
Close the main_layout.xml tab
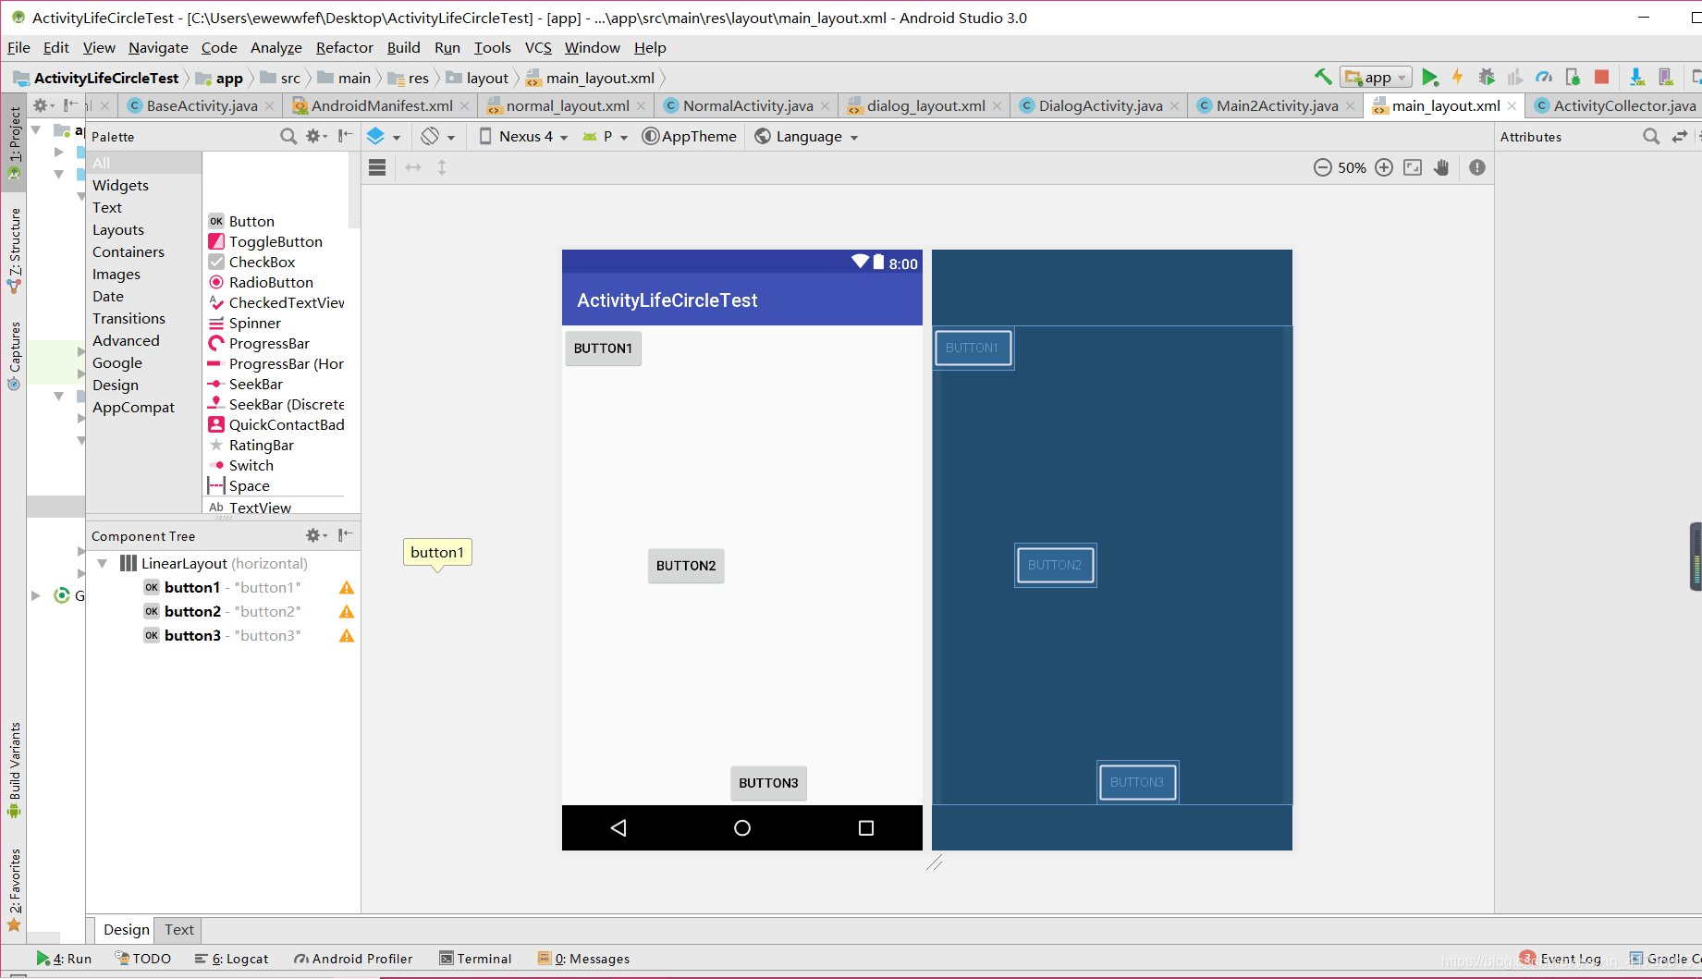point(1512,106)
